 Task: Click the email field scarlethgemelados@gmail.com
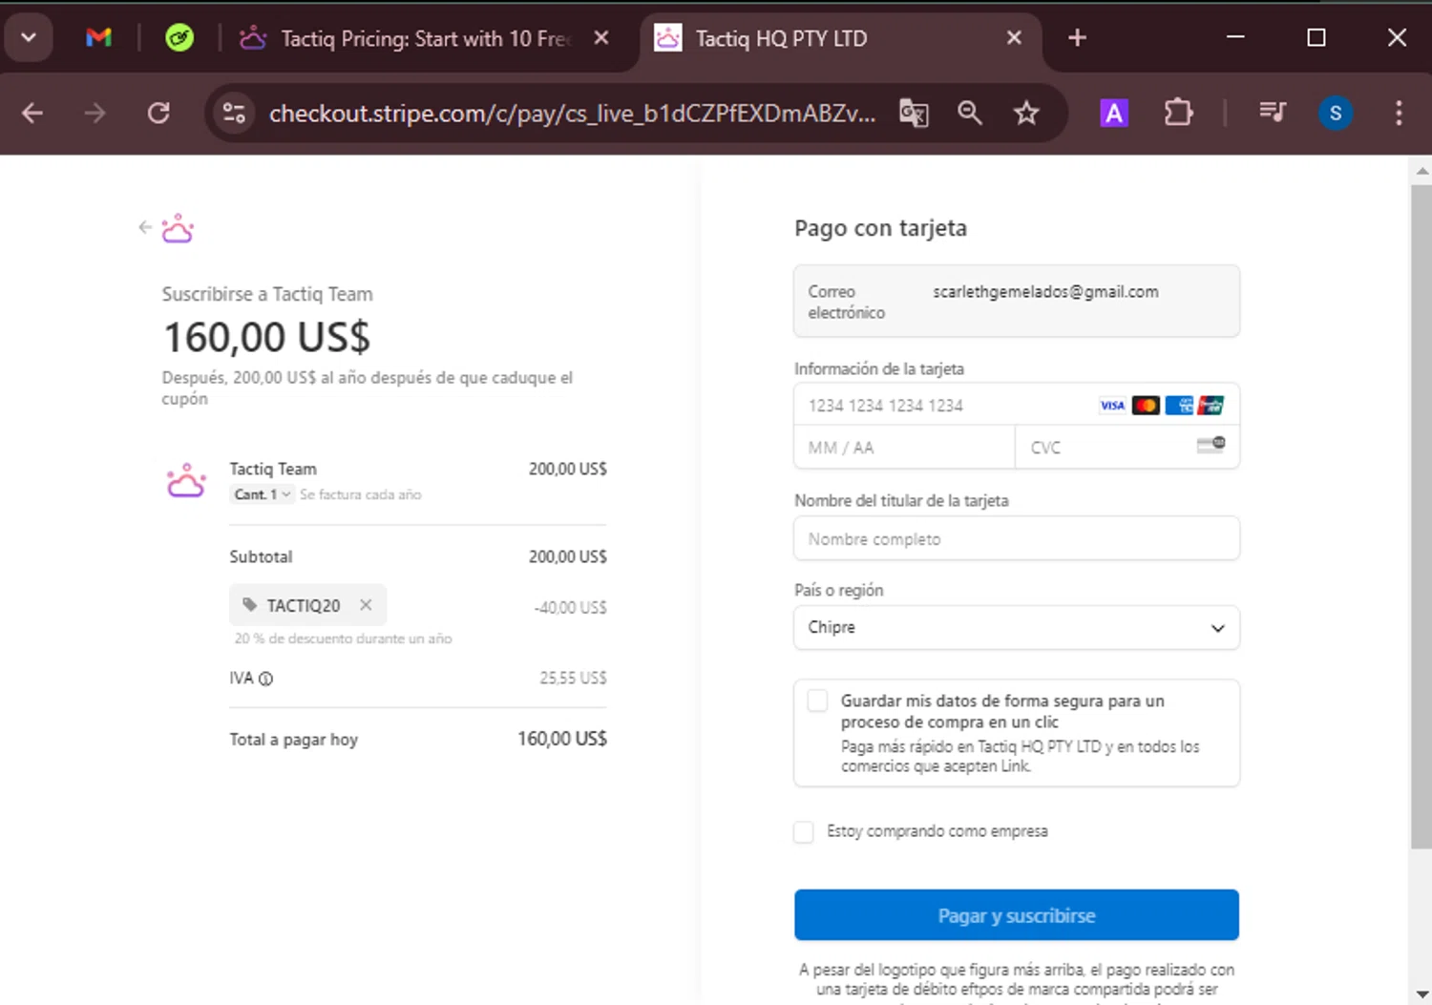coord(1017,302)
